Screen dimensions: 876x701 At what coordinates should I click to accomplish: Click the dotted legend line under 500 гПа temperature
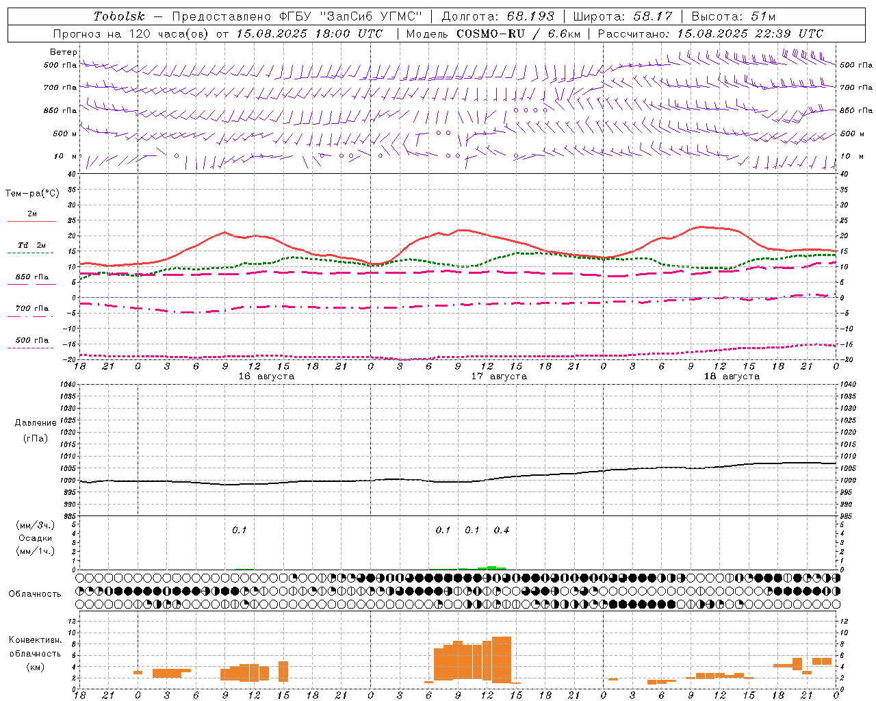[31, 348]
